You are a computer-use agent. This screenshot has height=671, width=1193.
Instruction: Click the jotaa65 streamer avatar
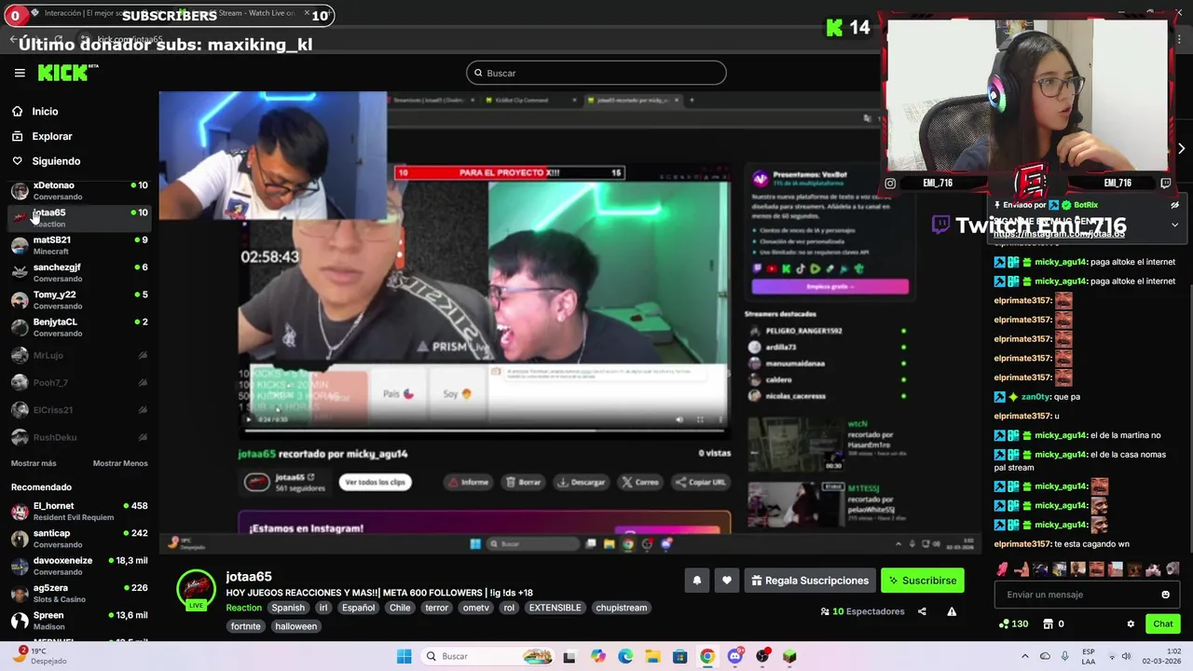click(196, 589)
